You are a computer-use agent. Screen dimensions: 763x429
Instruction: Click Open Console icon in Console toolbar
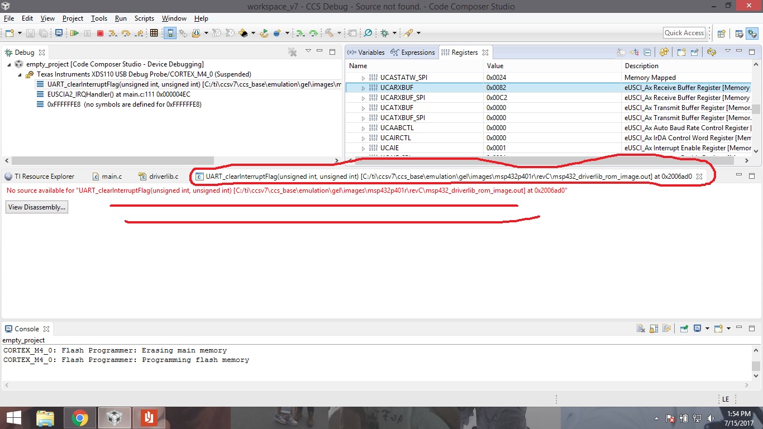tap(719, 328)
